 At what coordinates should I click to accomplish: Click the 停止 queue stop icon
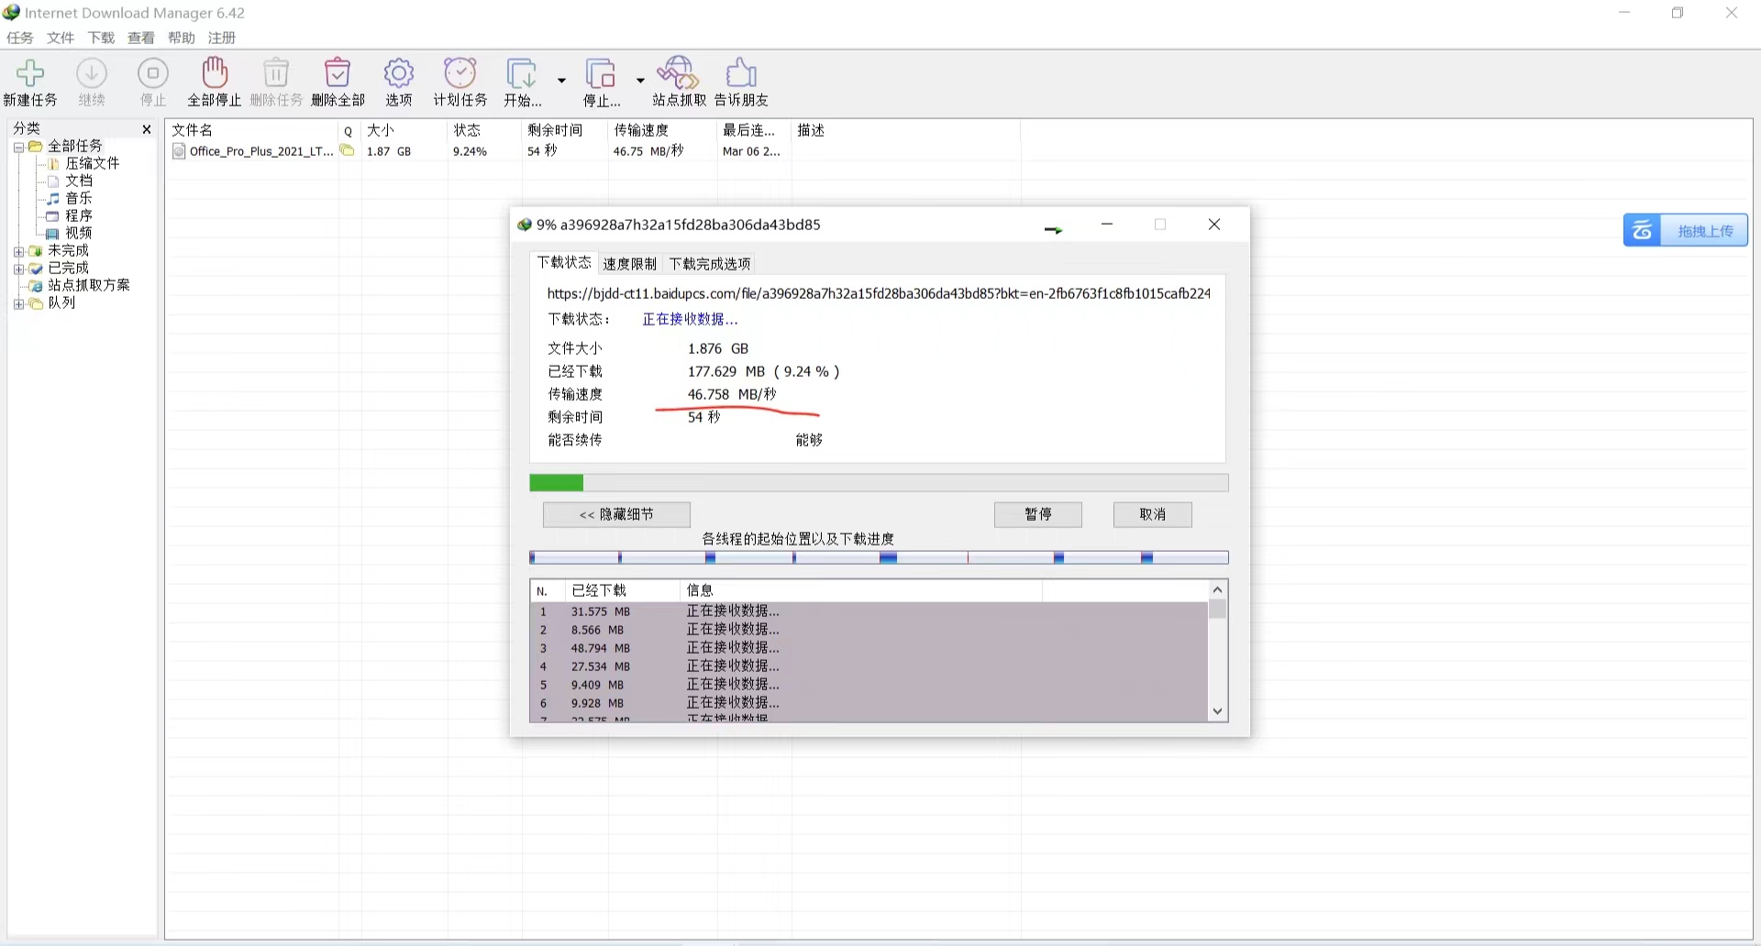coord(602,73)
